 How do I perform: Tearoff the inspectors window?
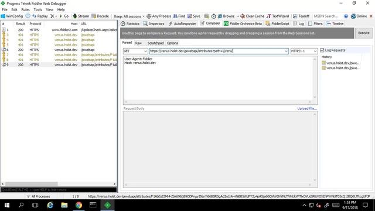[301, 16]
